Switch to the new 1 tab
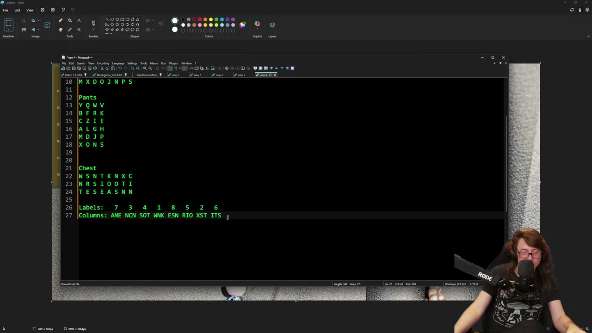This screenshot has height=333, width=592. pyautogui.click(x=175, y=75)
